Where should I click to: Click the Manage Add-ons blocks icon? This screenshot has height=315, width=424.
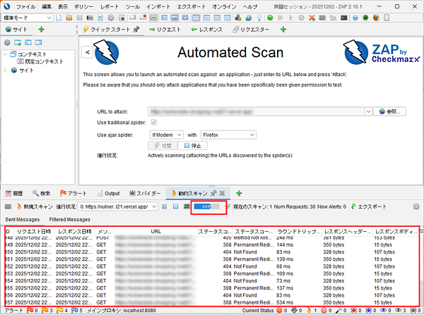click(x=238, y=18)
